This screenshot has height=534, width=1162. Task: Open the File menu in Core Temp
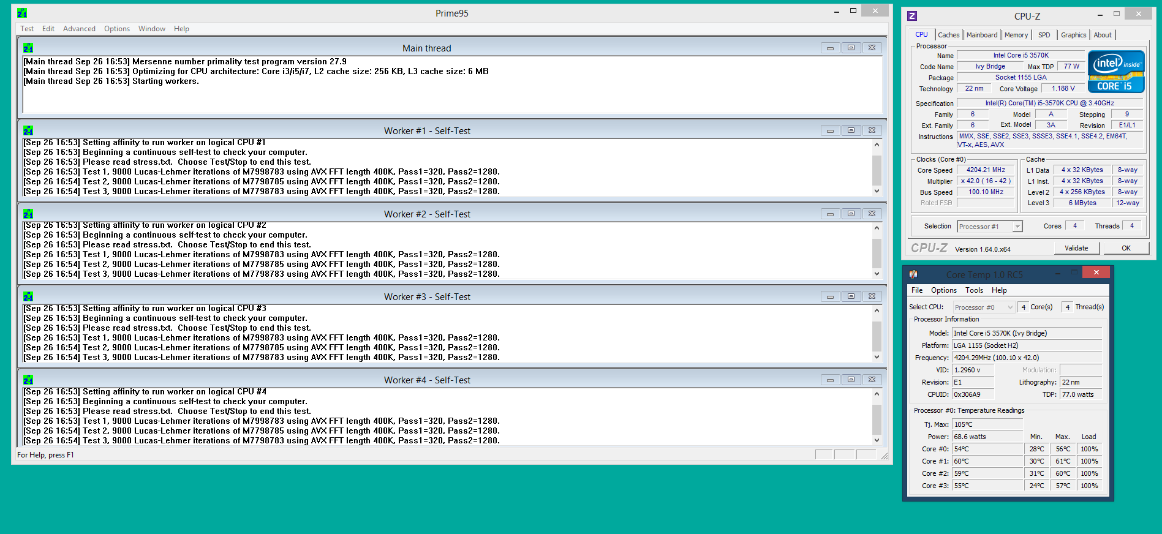917,290
